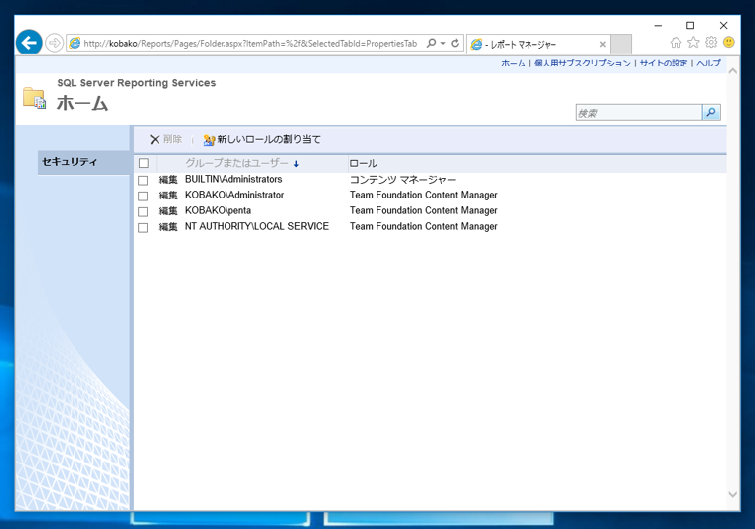Check the BUILTIN\Administrators row checkbox
Viewport: 755px width, 529px height.
point(143,181)
